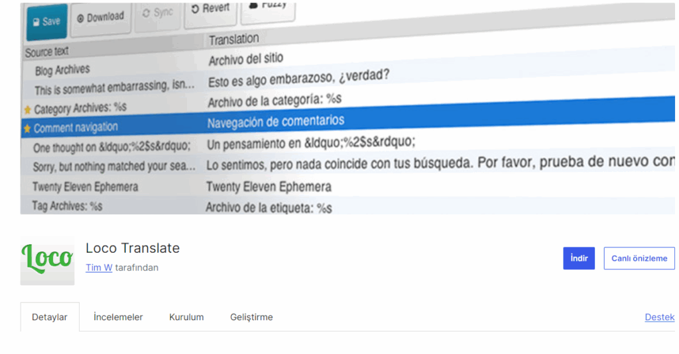Screen dimensions: 679x354
Task: Click the "Source text" column header
Action: tap(47, 52)
